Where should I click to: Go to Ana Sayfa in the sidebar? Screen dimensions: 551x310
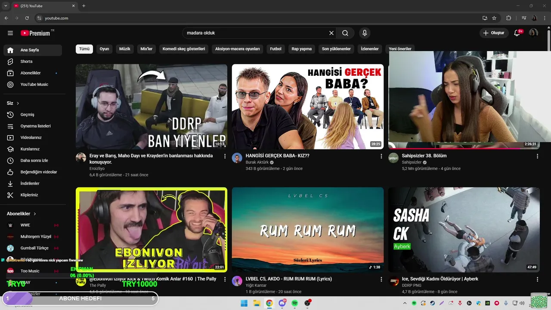pyautogui.click(x=33, y=50)
